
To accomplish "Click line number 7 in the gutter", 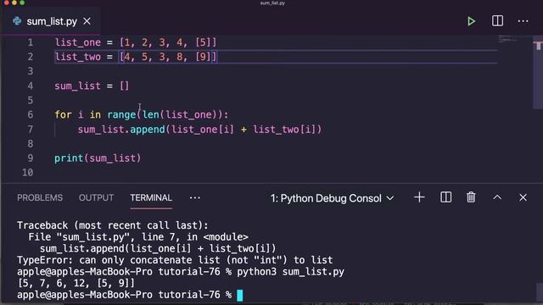I will 31,130.
